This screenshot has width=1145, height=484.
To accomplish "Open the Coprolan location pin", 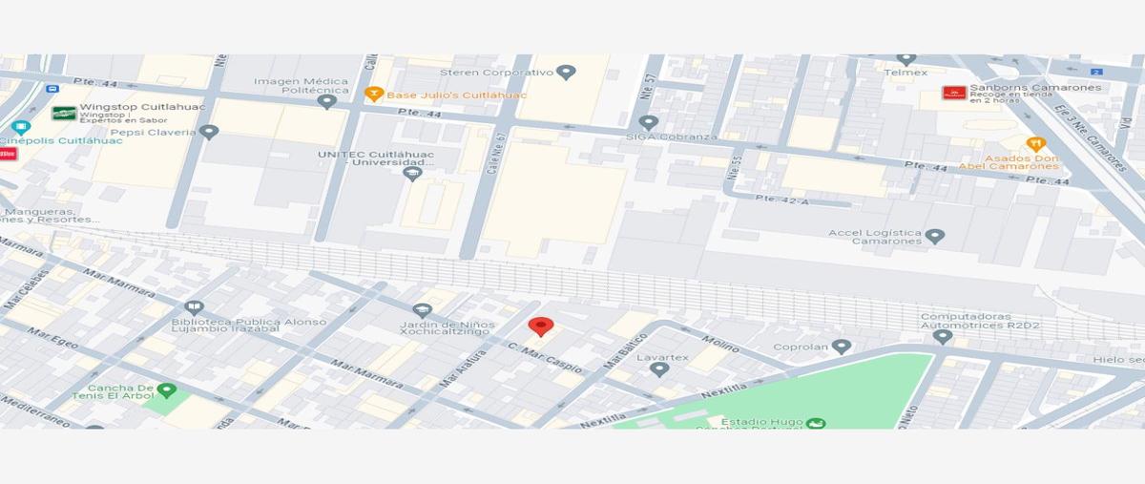I will pyautogui.click(x=841, y=347).
